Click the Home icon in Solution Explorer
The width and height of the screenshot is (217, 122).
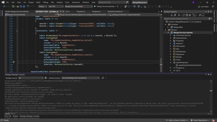[172, 15]
